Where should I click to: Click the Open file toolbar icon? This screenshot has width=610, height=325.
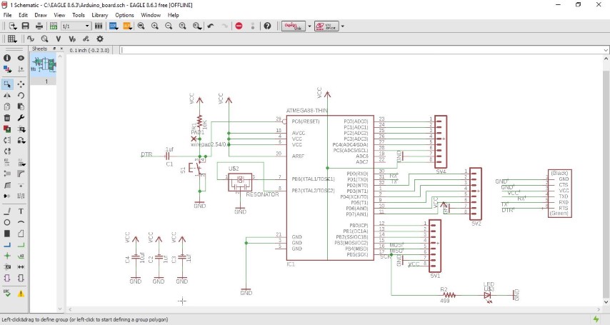[x=13, y=26]
